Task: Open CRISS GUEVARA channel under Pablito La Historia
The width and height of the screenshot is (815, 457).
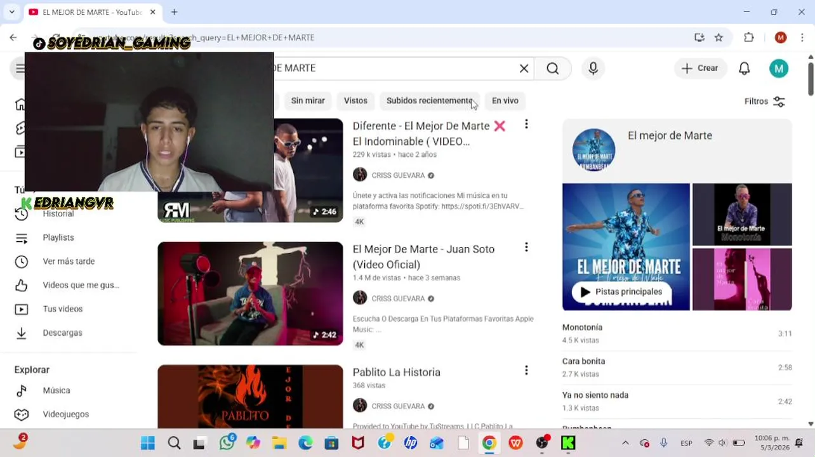Action: tap(398, 406)
